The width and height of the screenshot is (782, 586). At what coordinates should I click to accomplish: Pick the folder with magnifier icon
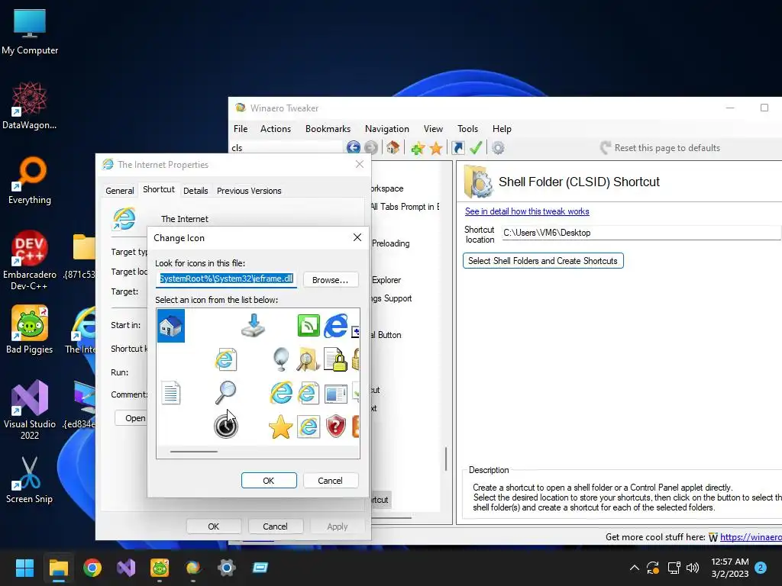(309, 359)
